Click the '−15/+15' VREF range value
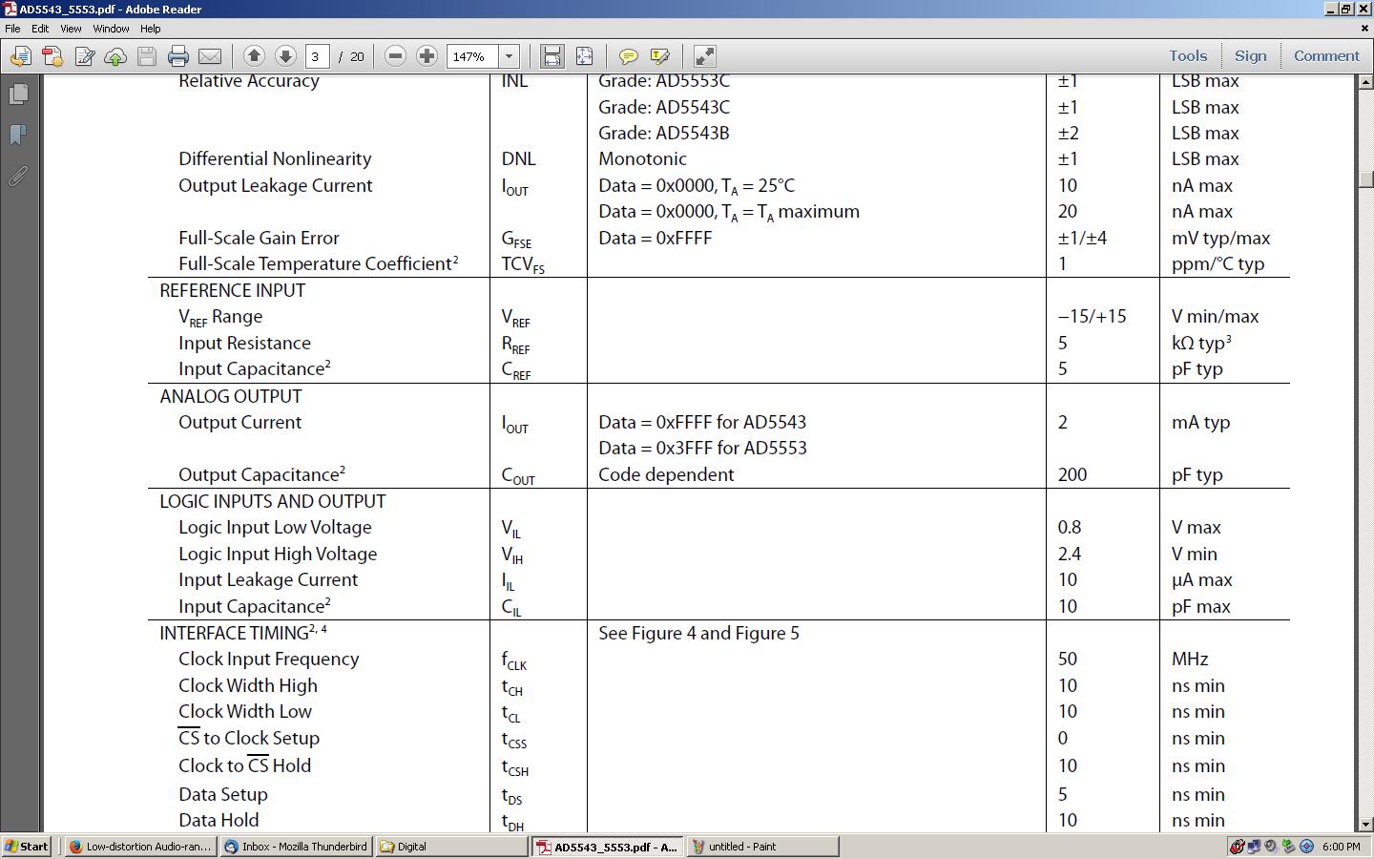1374x859 pixels. pyautogui.click(x=1092, y=316)
